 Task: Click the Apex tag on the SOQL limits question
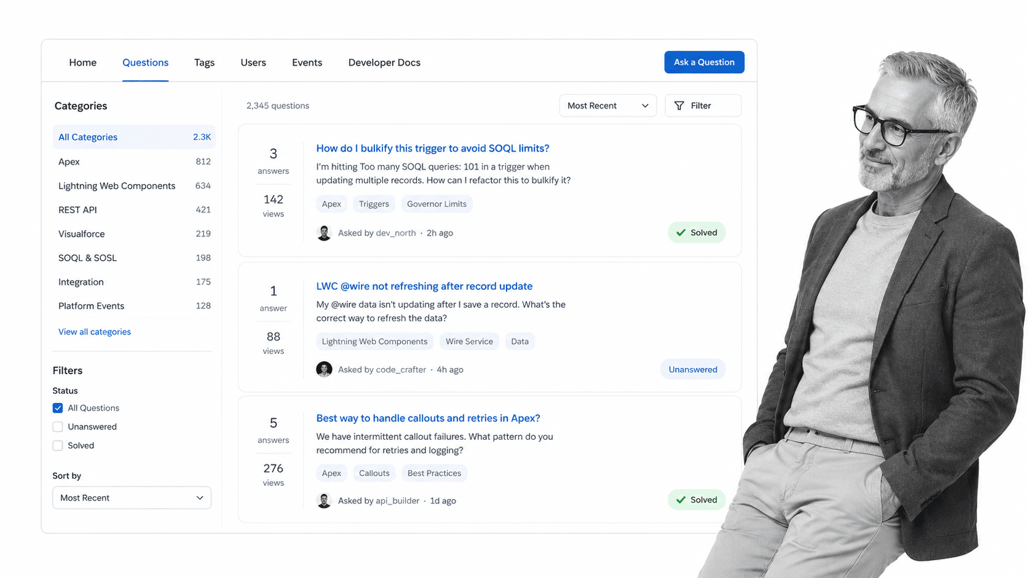coord(331,204)
